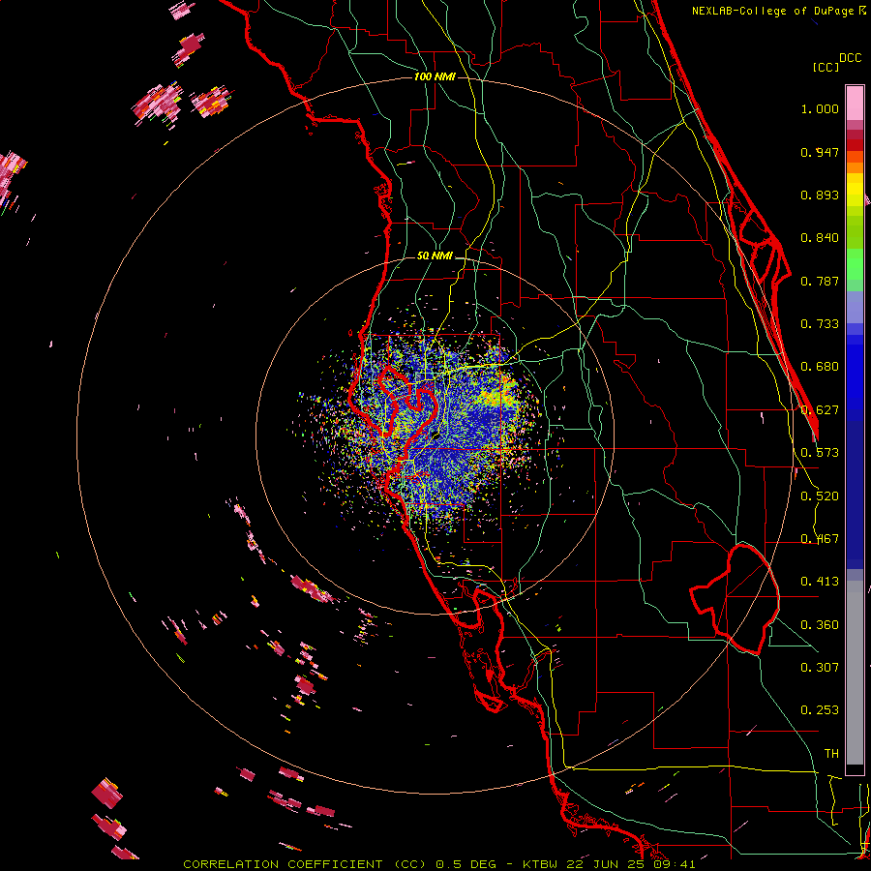
Task: Click the 22 JUN 25 date text
Action: coord(606,864)
